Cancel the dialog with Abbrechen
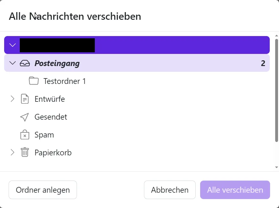 [x=170, y=190]
